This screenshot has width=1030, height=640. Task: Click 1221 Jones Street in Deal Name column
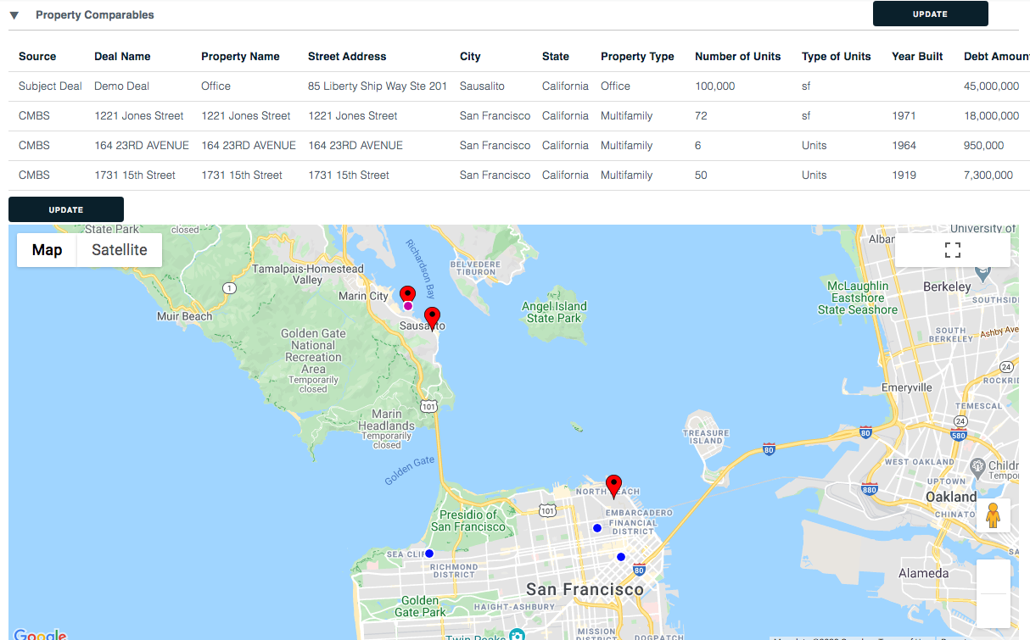(139, 116)
